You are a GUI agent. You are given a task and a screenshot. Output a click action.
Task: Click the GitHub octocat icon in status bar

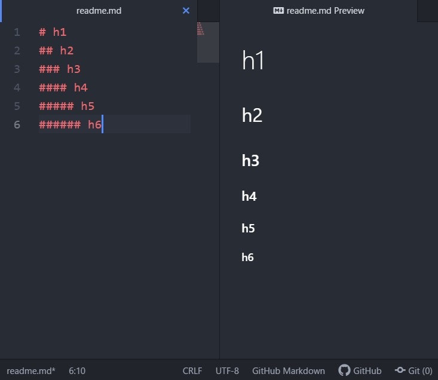tap(344, 370)
